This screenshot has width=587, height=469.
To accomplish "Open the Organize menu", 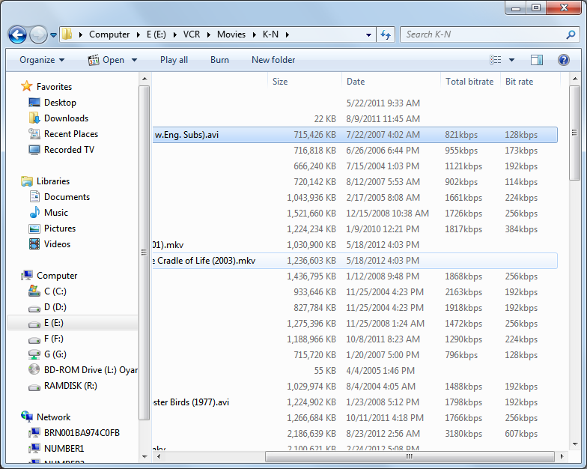I will 42,60.
